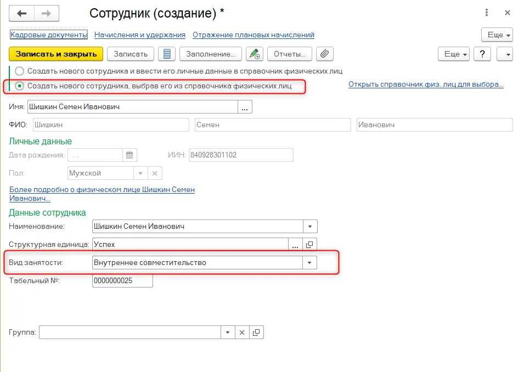Click the forward navigation arrow
The height and width of the screenshot is (372, 524).
[47, 13]
